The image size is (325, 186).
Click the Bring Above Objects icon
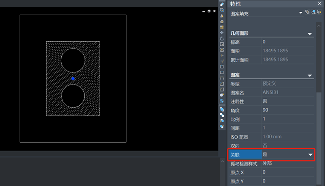(x=222, y=121)
